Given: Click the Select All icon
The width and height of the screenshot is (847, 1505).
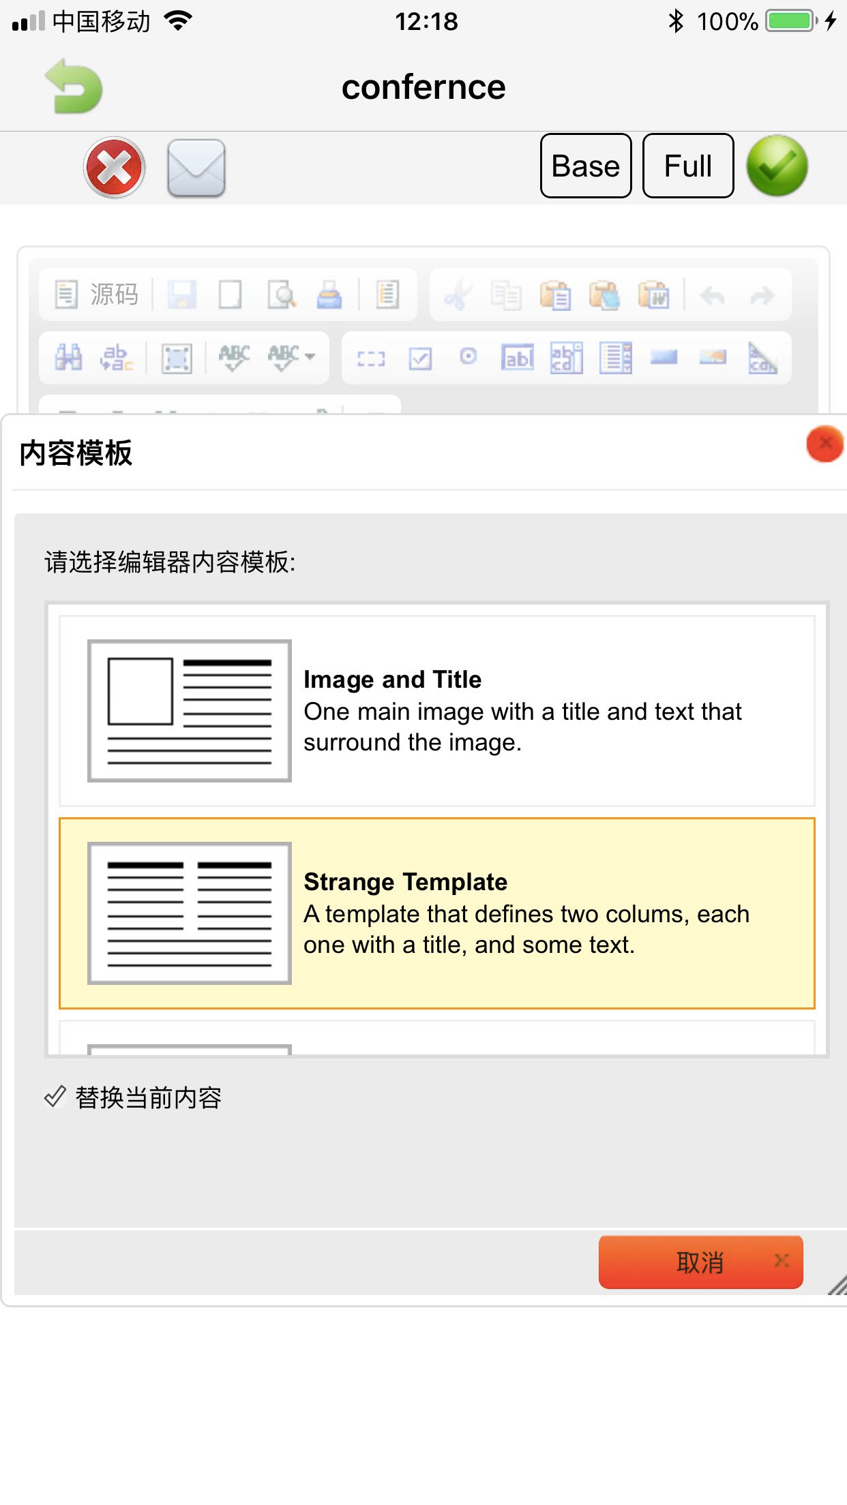Looking at the screenshot, I should [x=177, y=358].
